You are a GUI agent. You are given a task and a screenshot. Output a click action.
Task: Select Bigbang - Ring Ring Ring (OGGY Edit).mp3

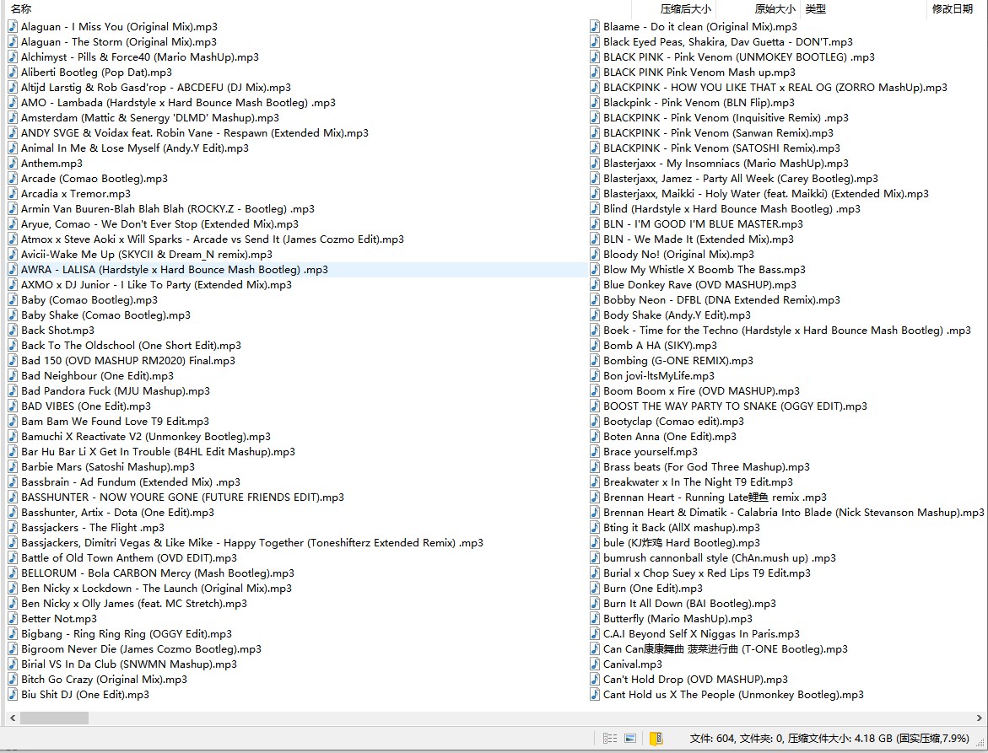[127, 634]
